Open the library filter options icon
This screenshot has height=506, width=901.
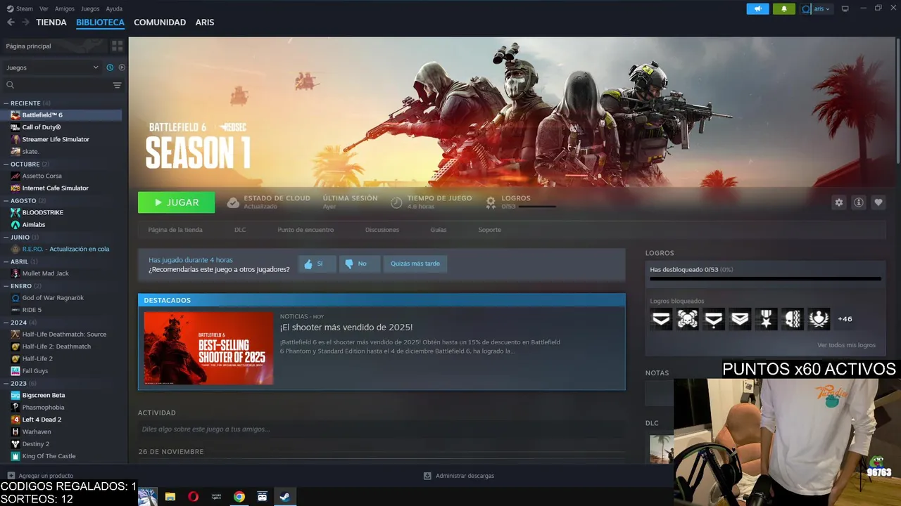click(x=117, y=85)
